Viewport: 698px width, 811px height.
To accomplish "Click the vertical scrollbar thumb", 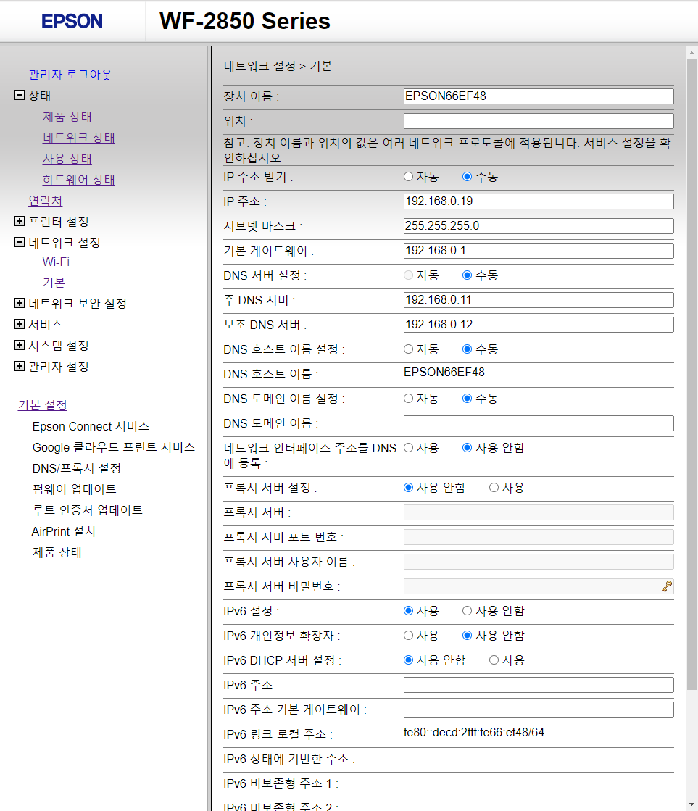I will click(x=691, y=374).
